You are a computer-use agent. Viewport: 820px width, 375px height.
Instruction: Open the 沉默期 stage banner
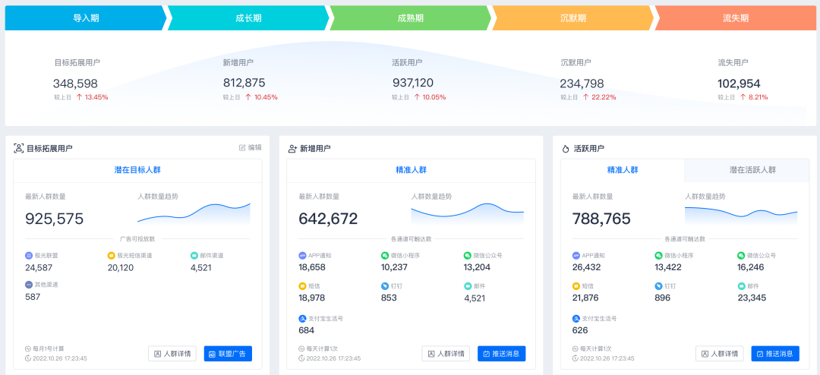[573, 17]
